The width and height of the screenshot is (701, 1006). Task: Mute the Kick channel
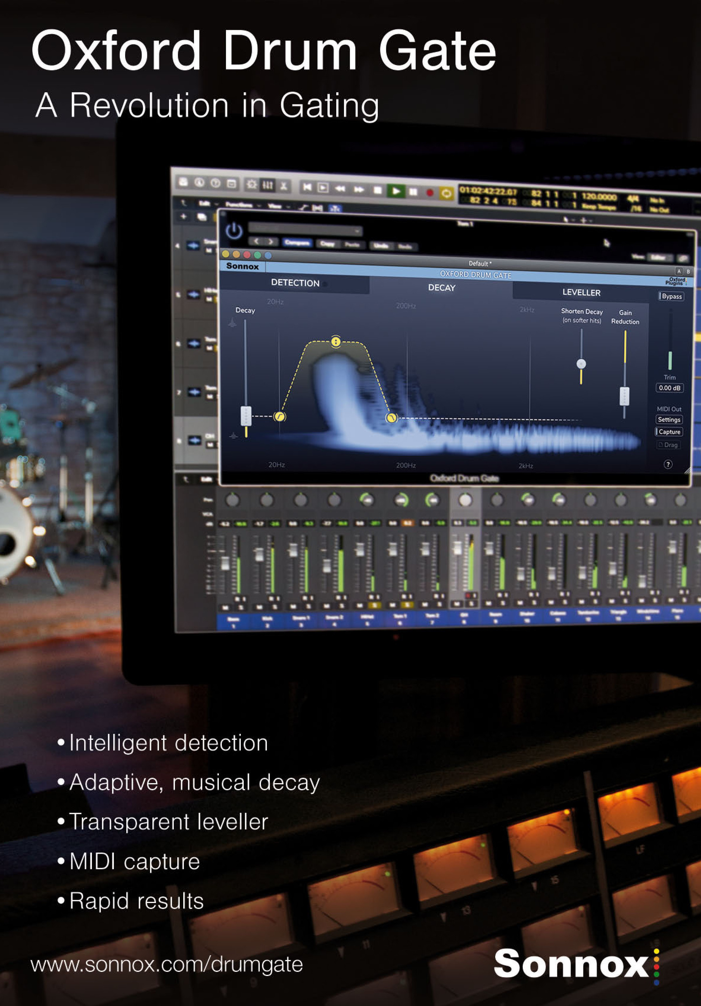tap(259, 607)
